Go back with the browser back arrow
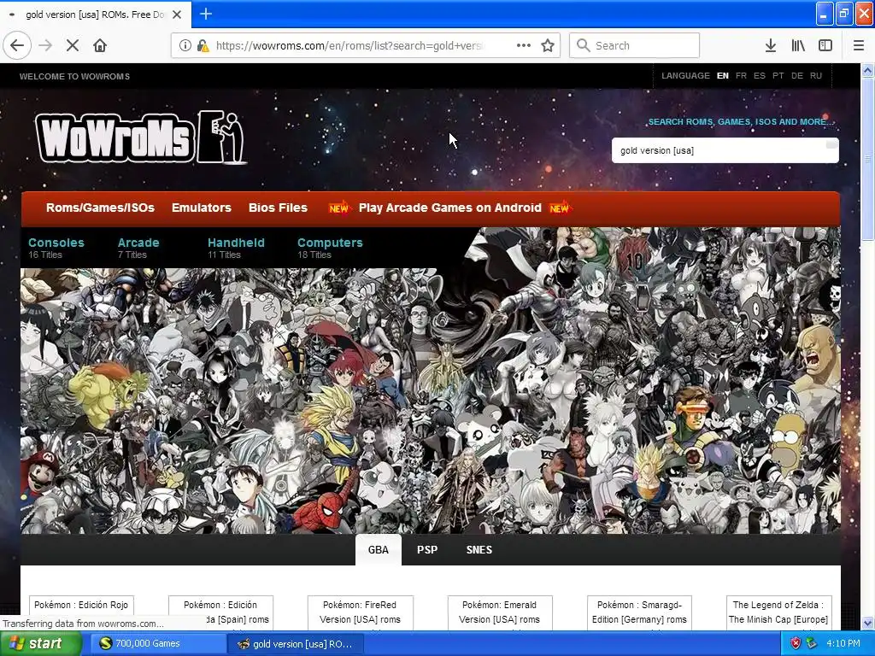 (x=17, y=45)
